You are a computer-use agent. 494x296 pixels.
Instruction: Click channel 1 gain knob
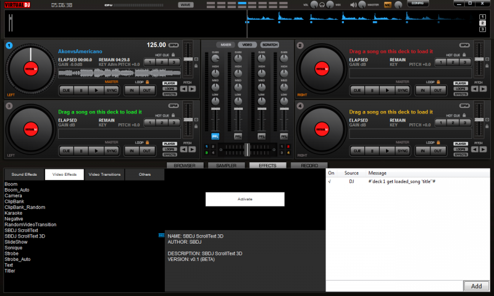215,59
